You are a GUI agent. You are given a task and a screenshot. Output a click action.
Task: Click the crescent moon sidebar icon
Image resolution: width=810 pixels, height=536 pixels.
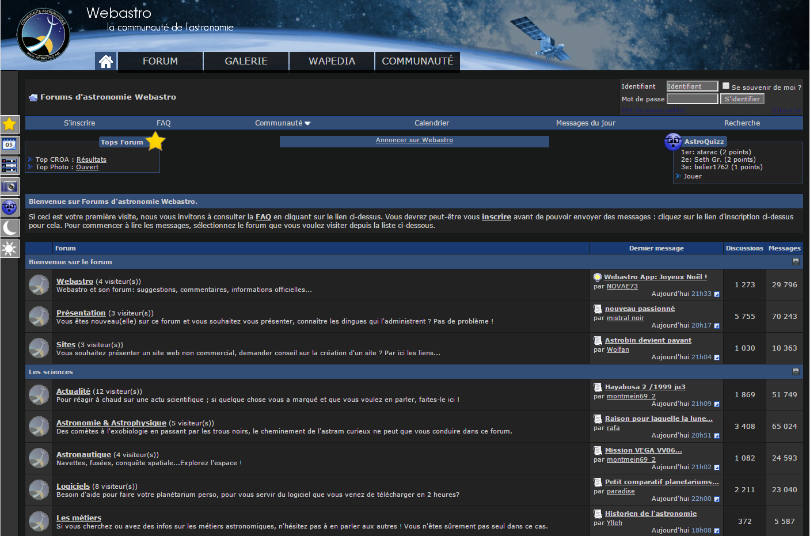[10, 227]
